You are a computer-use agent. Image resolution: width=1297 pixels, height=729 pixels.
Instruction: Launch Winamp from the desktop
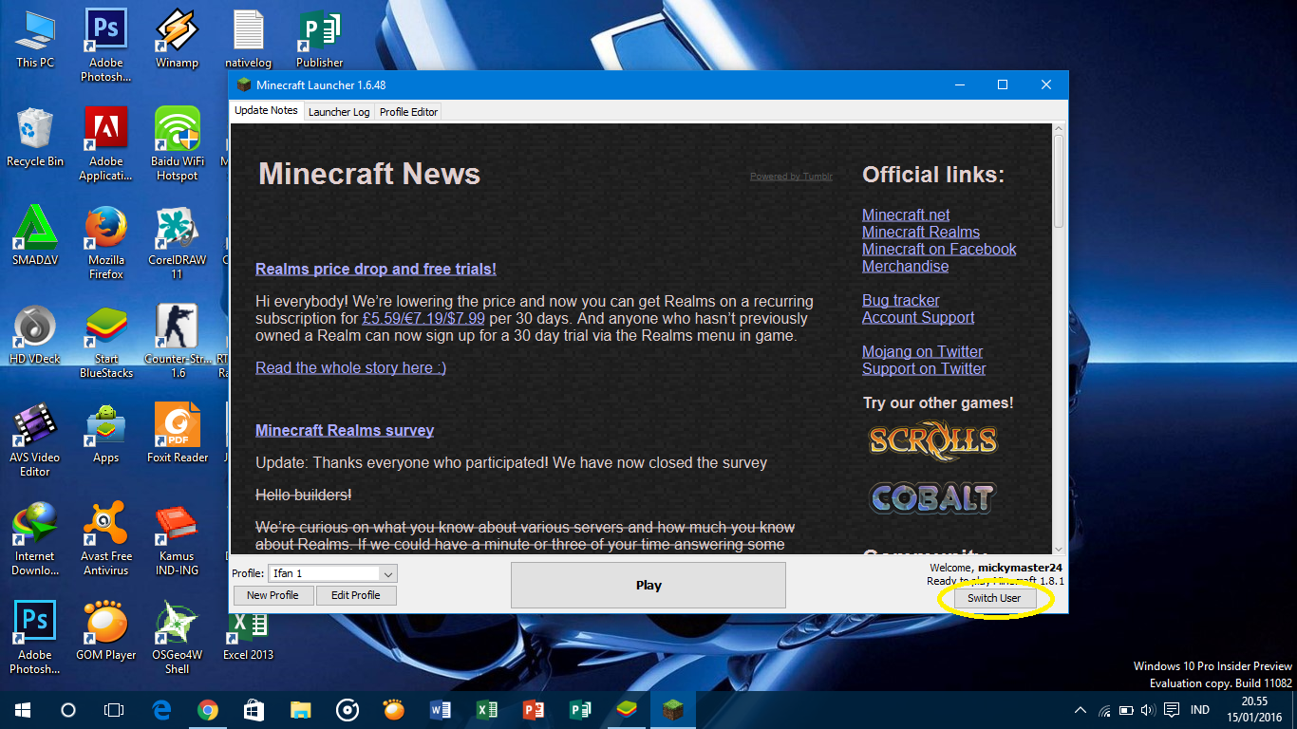tap(177, 40)
